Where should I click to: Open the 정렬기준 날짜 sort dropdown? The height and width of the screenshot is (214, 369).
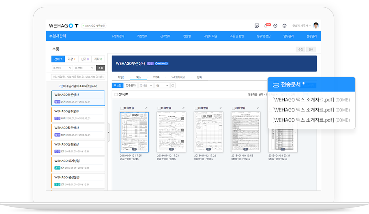pyautogui.click(x=257, y=94)
